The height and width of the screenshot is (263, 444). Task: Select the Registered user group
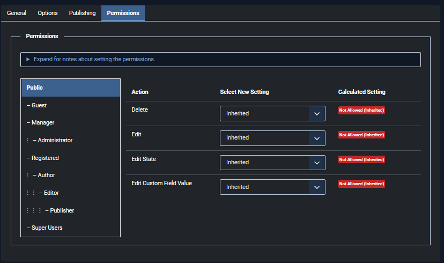[x=45, y=158]
